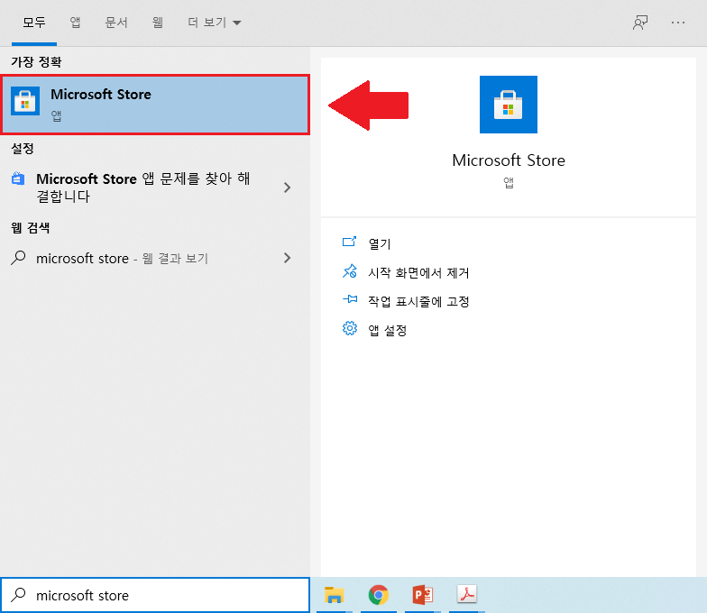Click the web search magnifier icon

coord(18,258)
